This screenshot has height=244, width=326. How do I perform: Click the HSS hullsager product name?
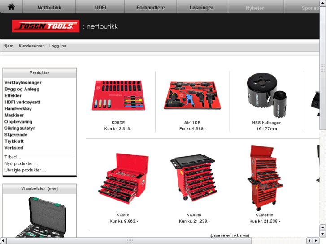pos(266,123)
